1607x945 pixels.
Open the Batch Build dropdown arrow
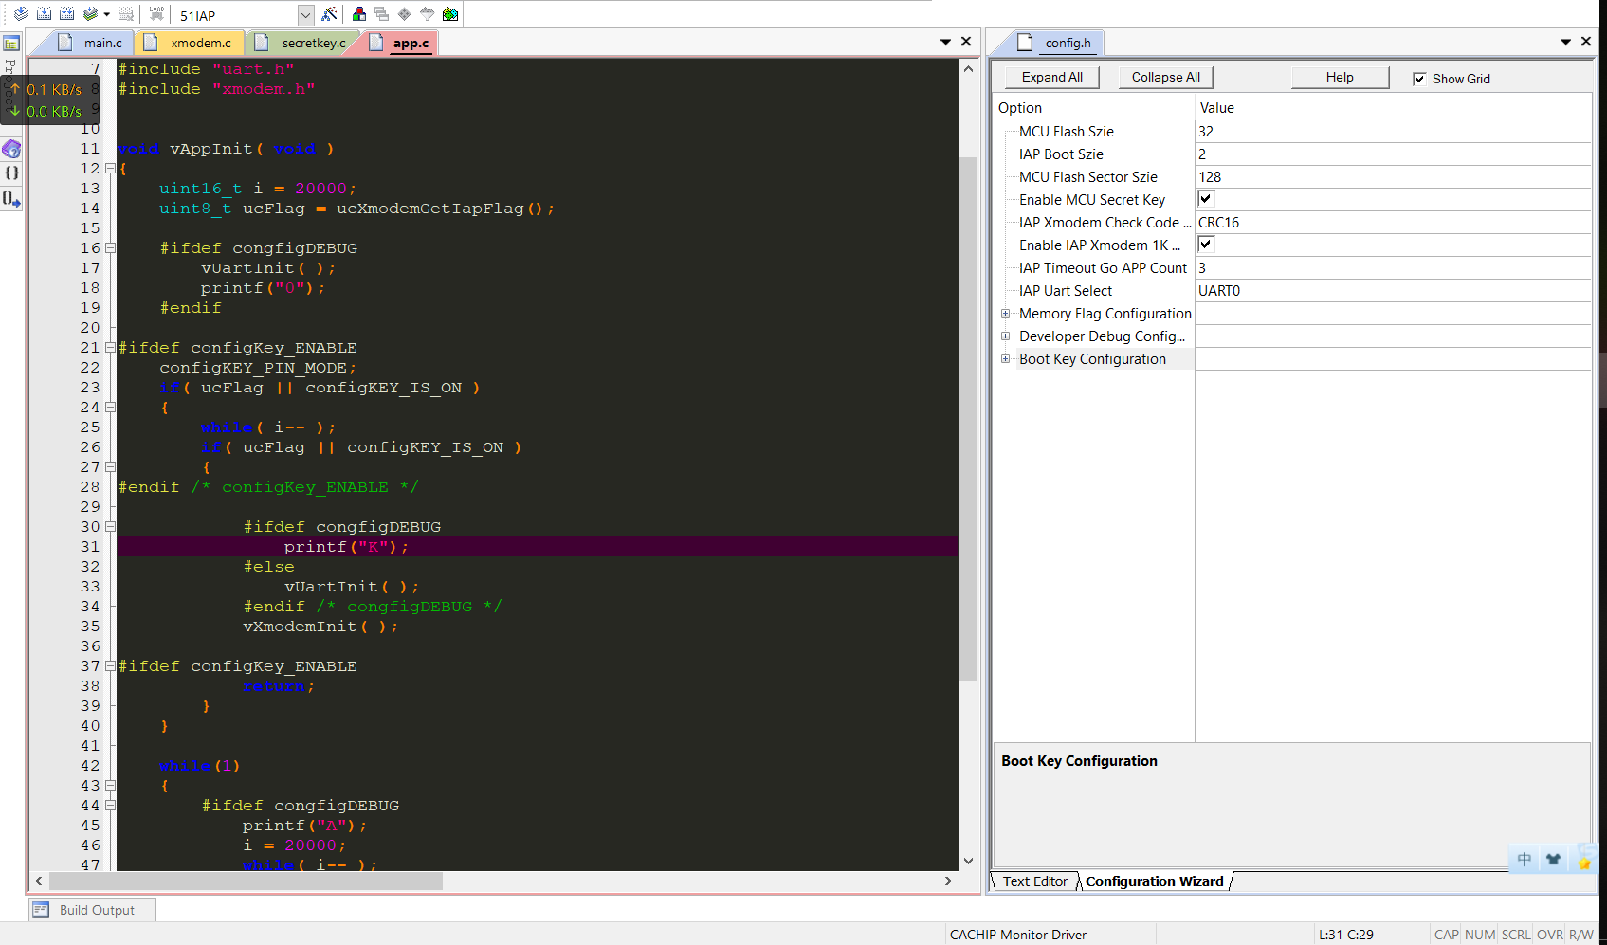(106, 14)
